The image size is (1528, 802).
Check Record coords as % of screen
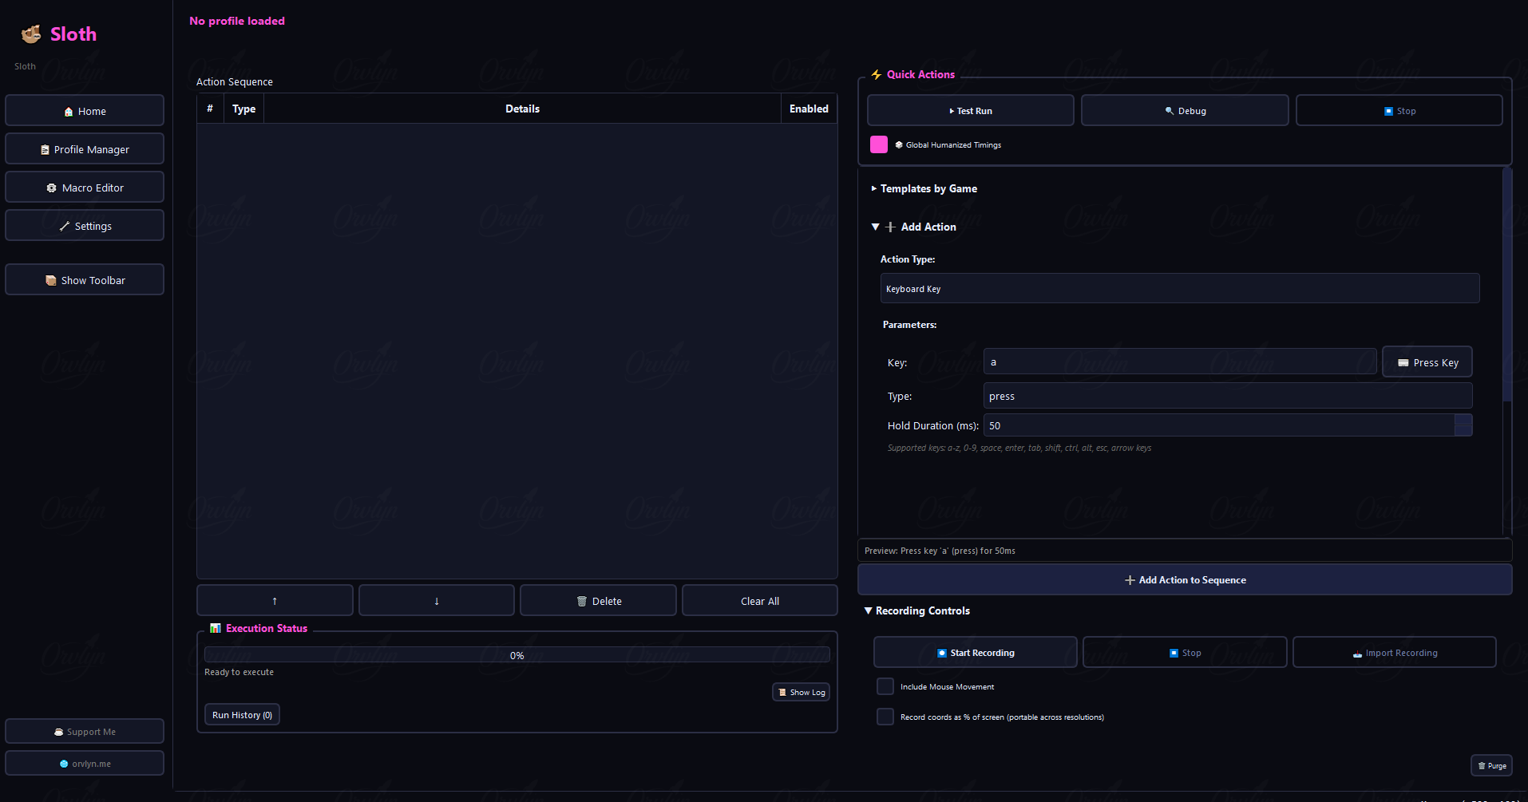(885, 717)
